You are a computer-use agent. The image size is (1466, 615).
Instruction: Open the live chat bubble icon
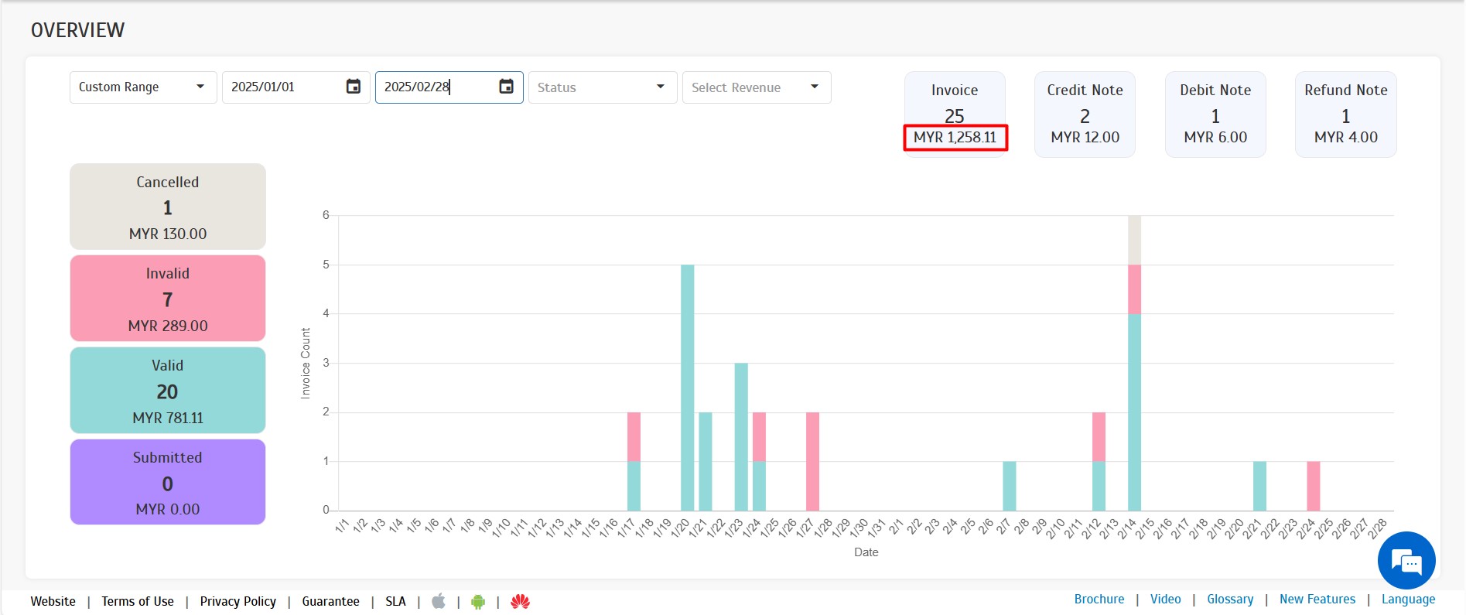[x=1406, y=561]
